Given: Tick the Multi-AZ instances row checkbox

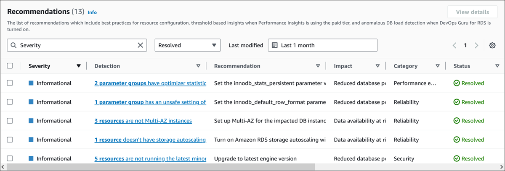Looking at the screenshot, I should 10,121.
